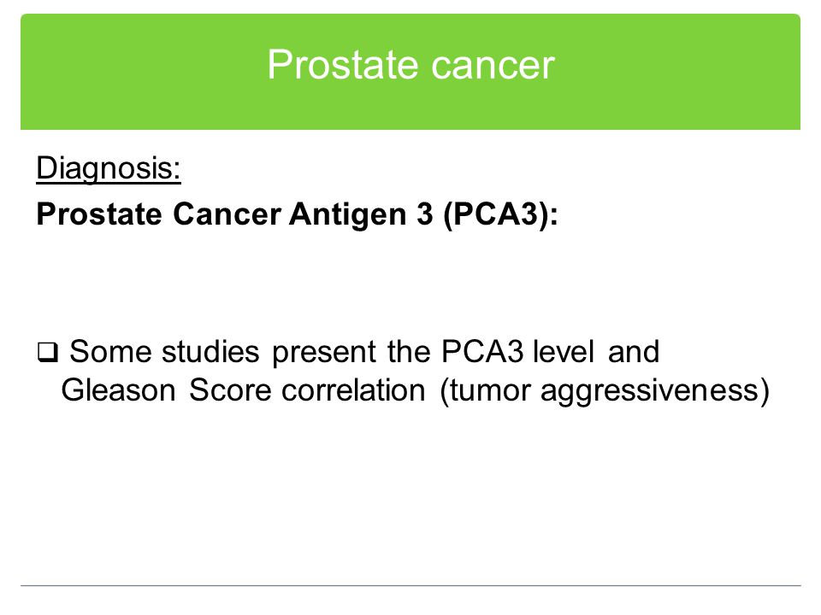This screenshot has width=821, height=615.
Task: Click the word 'present' in bullet text
Action: [324, 353]
